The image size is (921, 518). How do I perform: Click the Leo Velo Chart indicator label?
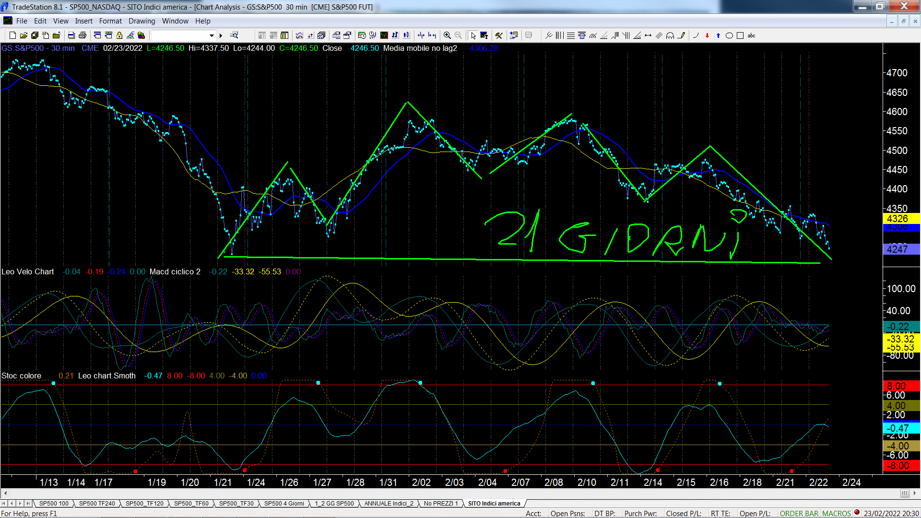click(27, 271)
